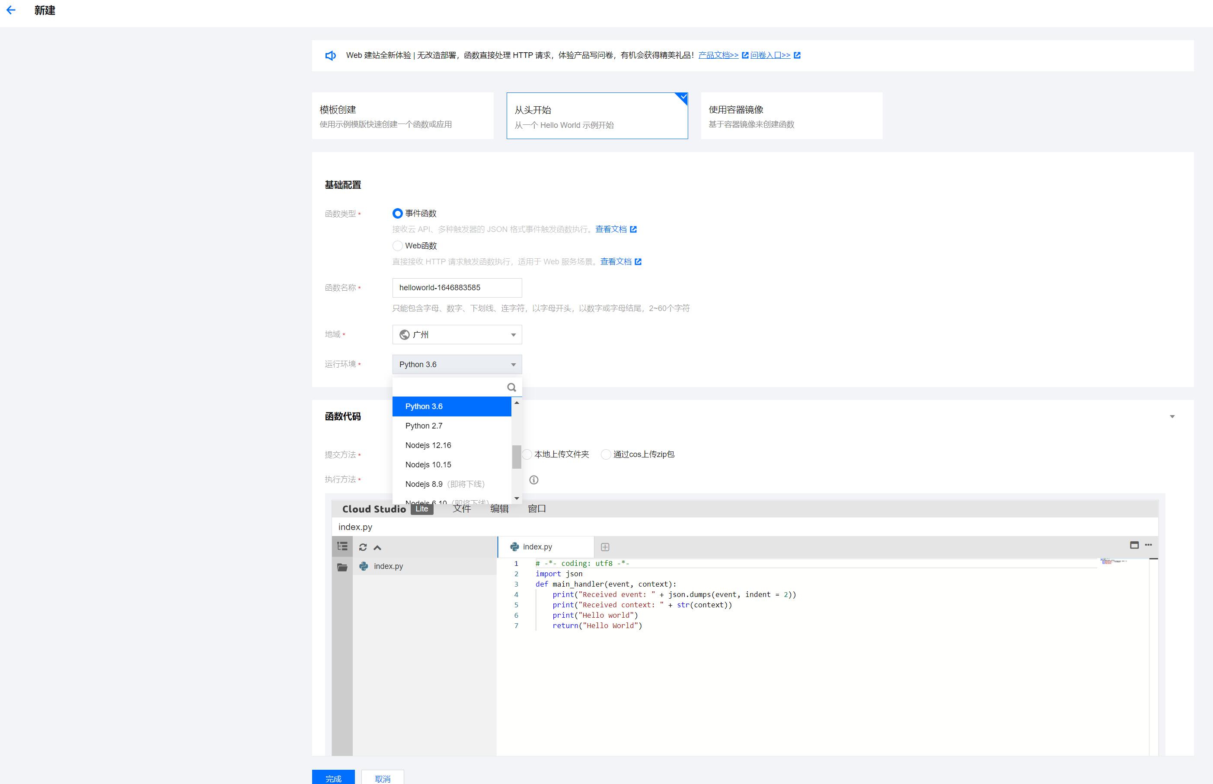The height and width of the screenshot is (784, 1213).
Task: Toggle the editor panel layout icon
Action: pos(1134,545)
